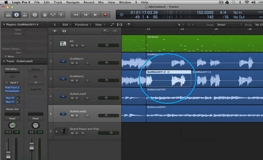Click the duplicate track icon
Image resolution: width=263 pixels, height=160 pixels.
[64, 31]
